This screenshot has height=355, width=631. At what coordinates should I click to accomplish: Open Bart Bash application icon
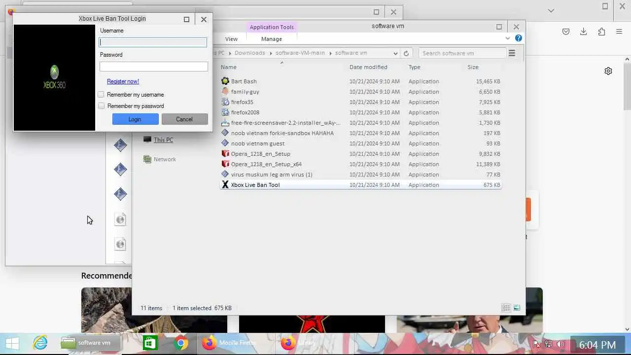(225, 81)
